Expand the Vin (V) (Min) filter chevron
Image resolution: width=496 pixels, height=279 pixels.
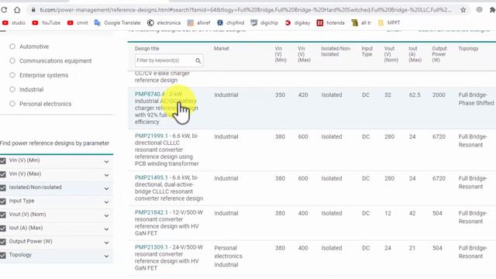point(106,162)
